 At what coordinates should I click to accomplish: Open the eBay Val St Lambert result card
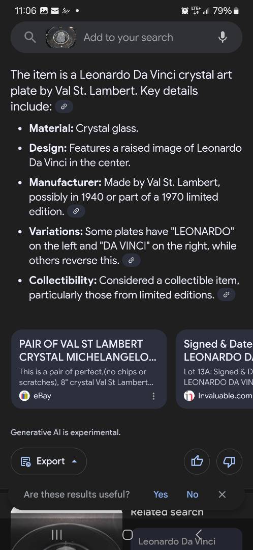pyautogui.click(x=89, y=369)
